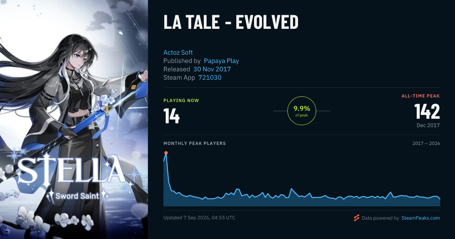Screen dimensions: 455x239
Task: Click the Playing Now green label
Action: (x=181, y=101)
